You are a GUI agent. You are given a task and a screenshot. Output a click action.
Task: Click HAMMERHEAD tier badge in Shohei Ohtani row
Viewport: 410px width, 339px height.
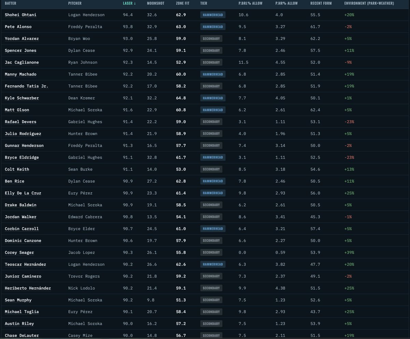[213, 15]
